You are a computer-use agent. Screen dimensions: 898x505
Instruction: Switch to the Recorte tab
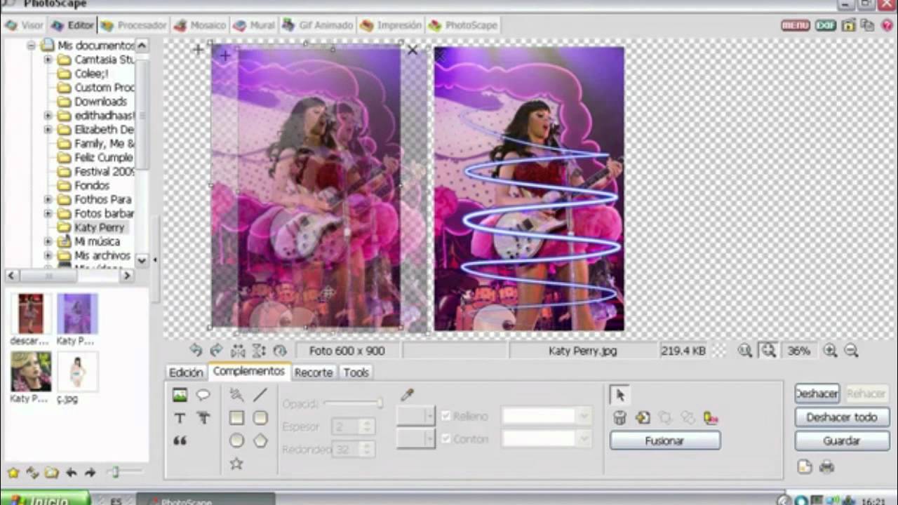314,372
